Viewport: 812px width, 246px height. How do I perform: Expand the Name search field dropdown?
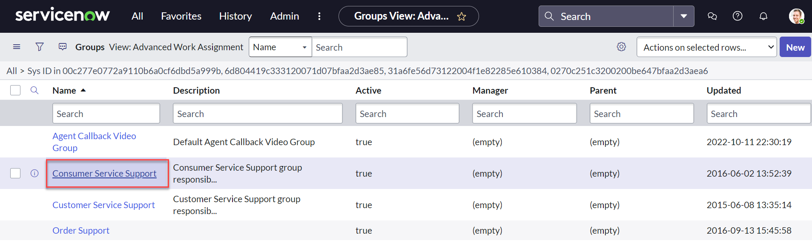[280, 47]
